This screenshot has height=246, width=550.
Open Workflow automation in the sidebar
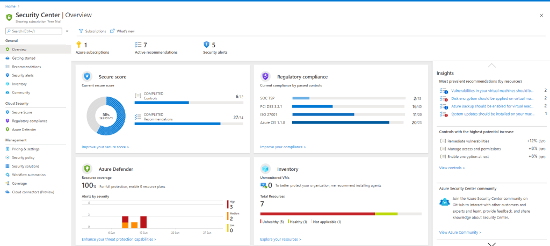click(28, 175)
